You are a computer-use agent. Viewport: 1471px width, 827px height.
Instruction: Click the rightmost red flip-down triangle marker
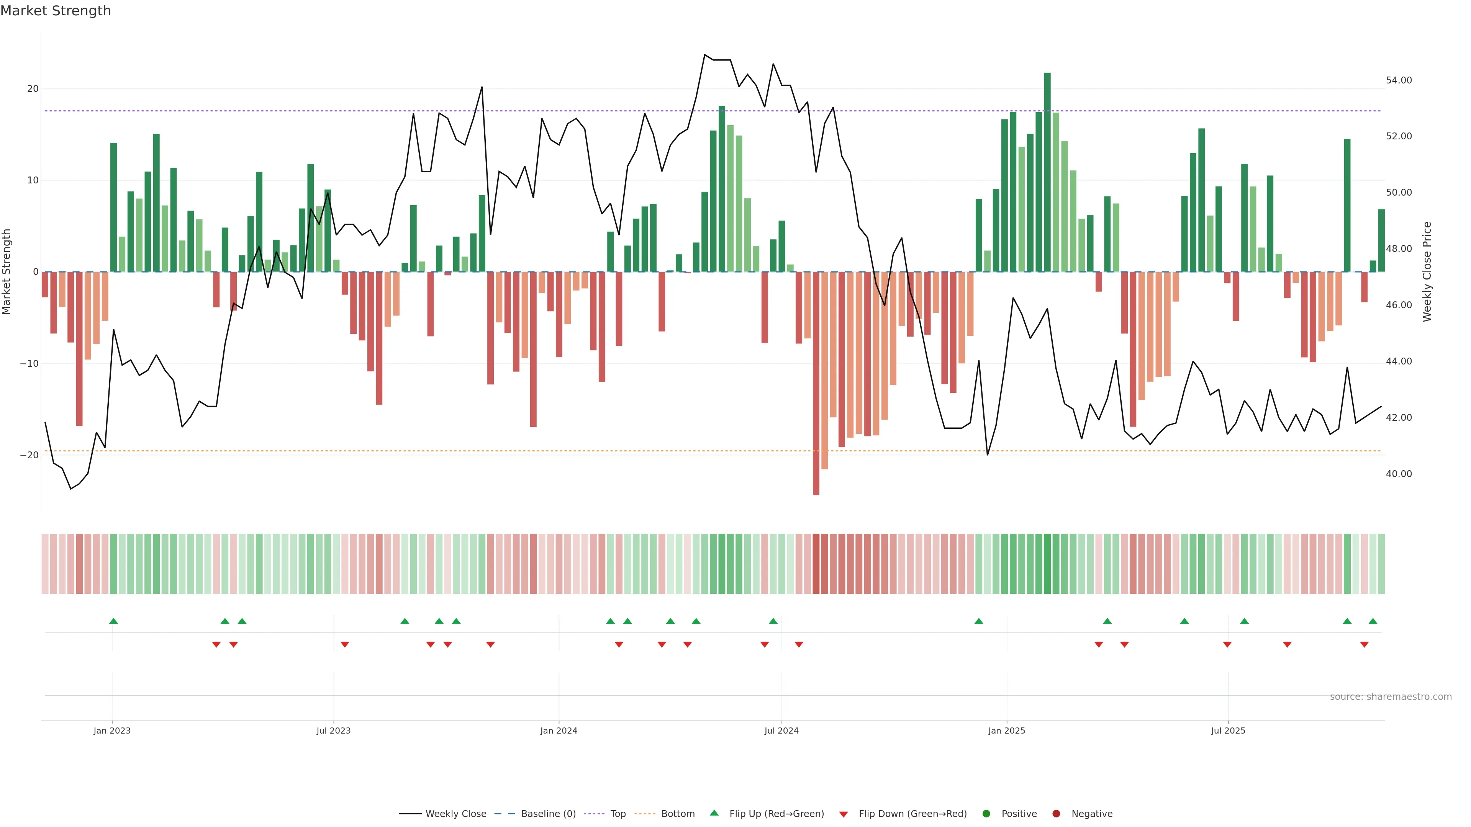coord(1364,644)
